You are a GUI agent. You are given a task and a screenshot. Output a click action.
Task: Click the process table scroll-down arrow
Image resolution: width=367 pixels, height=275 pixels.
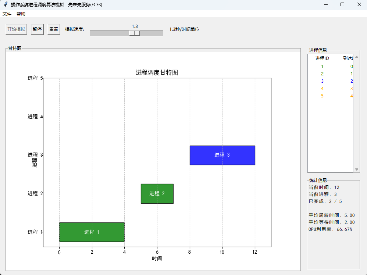click(x=356, y=169)
